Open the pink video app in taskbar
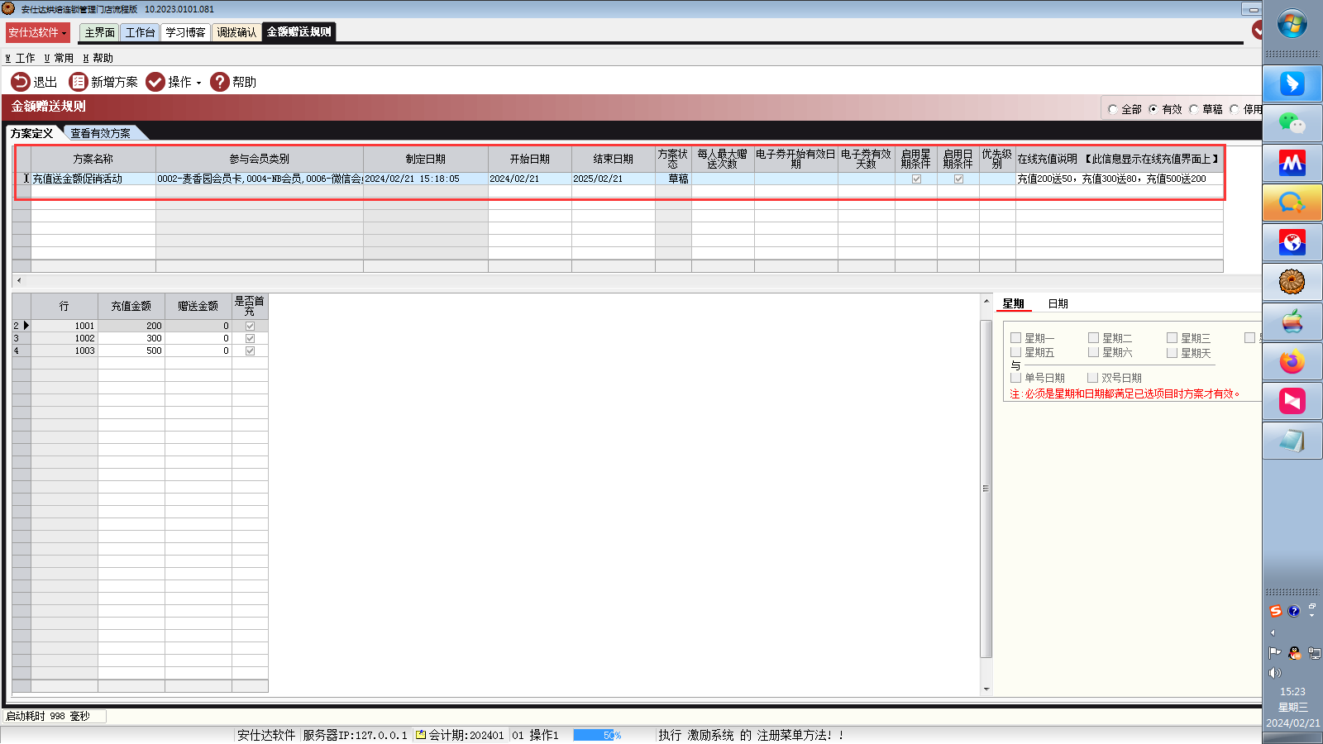This screenshot has height=744, width=1323. [1292, 401]
